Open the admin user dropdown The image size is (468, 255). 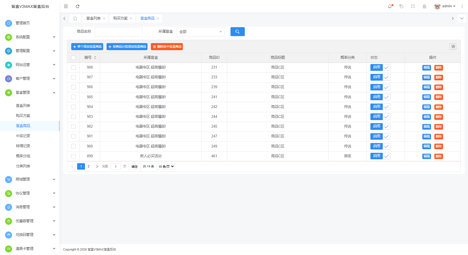click(449, 6)
